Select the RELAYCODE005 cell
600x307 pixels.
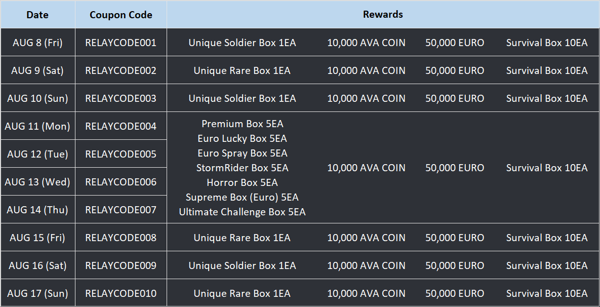pos(121,154)
